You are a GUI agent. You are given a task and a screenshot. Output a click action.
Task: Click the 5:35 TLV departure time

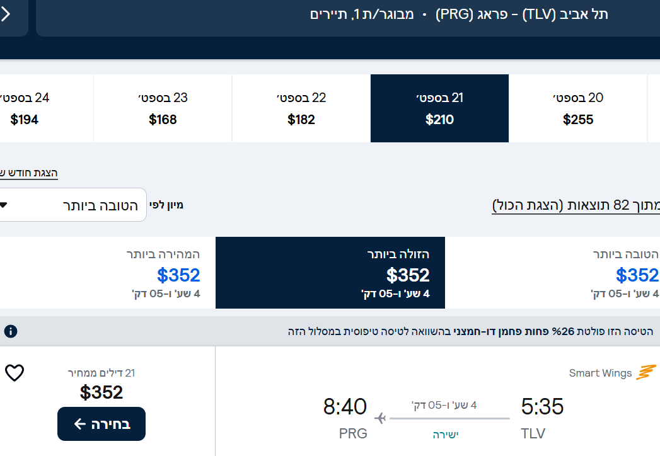click(542, 407)
